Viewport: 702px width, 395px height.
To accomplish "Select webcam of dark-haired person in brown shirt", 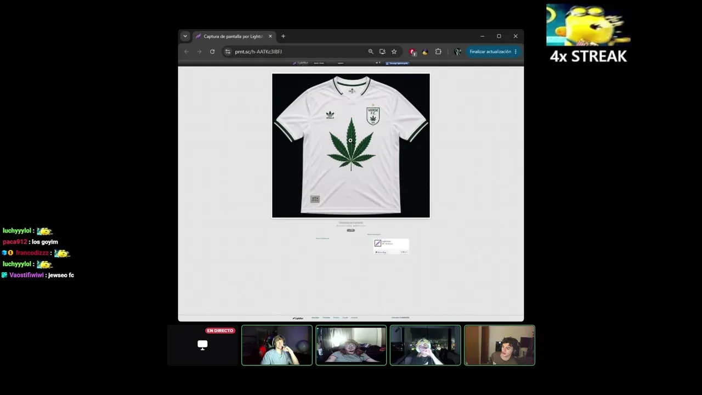I will pyautogui.click(x=499, y=345).
